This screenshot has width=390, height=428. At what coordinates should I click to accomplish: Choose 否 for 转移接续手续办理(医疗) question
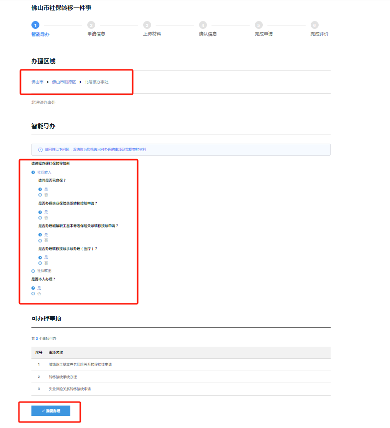40,263
